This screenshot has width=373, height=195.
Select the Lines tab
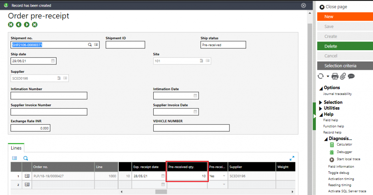click(x=16, y=148)
